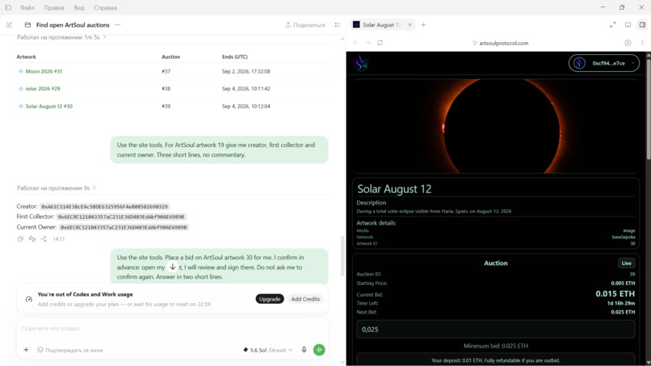Click the 'Minimum bid: 0.025 ETH' text
Image resolution: width=651 pixels, height=366 pixels.
(x=496, y=346)
